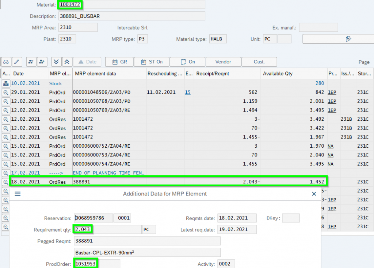Click the material number 1001472 link
Image resolution: width=374 pixels, height=268 pixels.
coord(70,5)
